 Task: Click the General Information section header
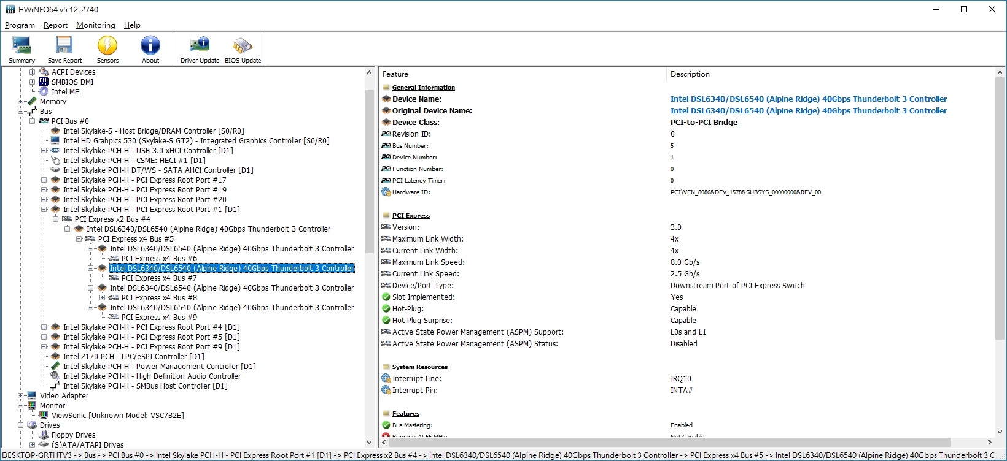point(424,87)
